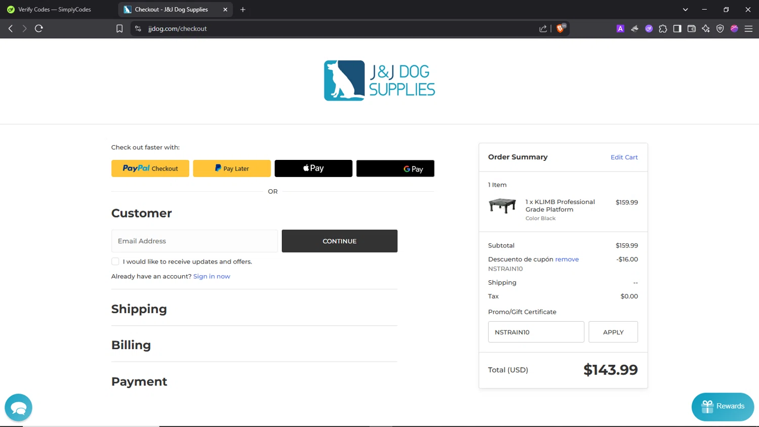Click the browser forward arrow

click(x=24, y=29)
